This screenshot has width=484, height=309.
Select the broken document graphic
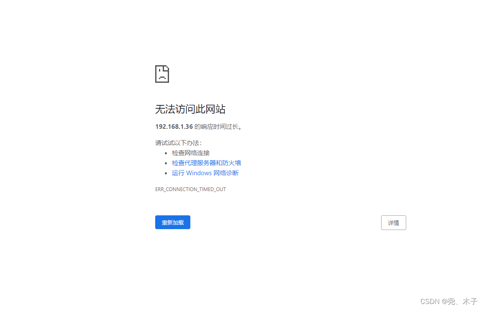[x=162, y=74]
